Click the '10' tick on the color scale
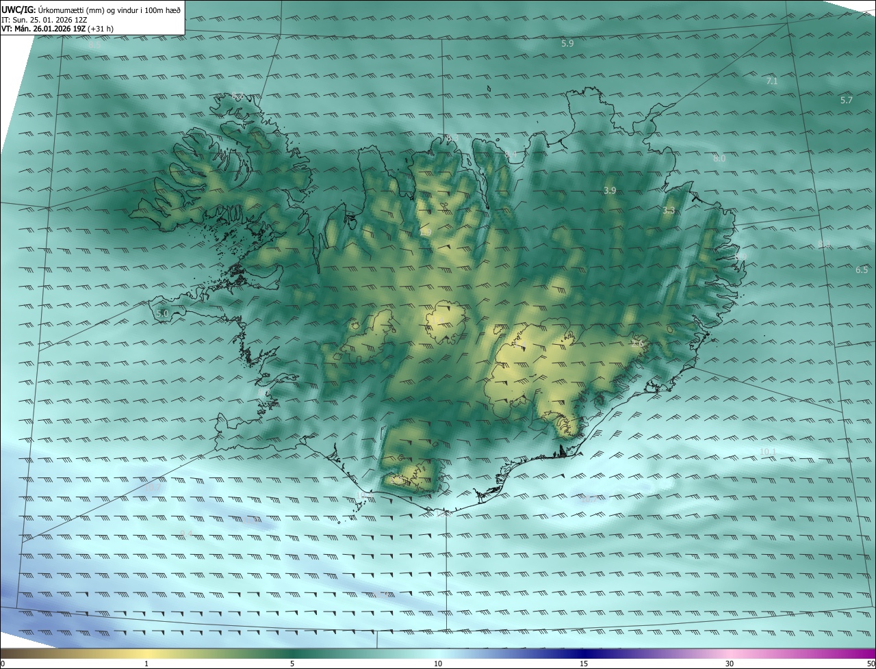Screen dimensions: 876x669 click(438, 664)
